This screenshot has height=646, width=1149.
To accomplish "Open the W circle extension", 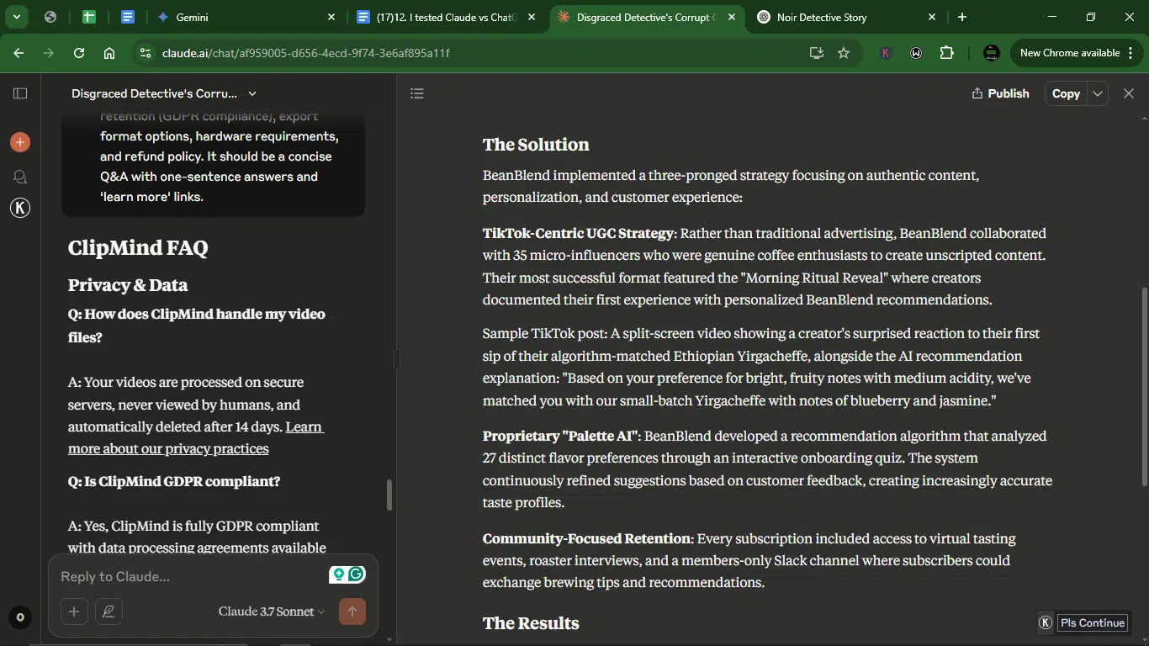I will (916, 53).
